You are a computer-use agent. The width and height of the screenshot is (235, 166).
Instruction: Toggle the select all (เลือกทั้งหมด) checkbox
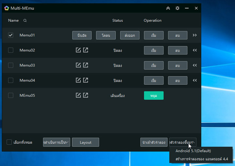coord(9,142)
